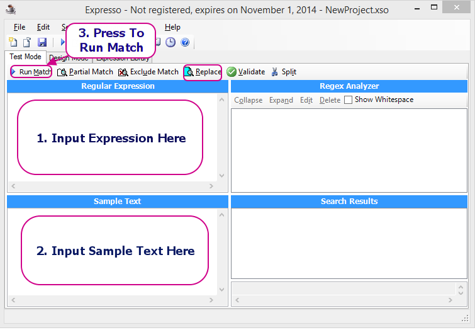Click the Search Results panel area

click(349, 243)
